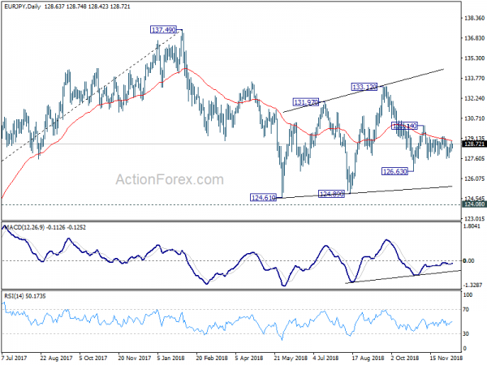Click the 17 Aug 2018 axis date

(368, 358)
